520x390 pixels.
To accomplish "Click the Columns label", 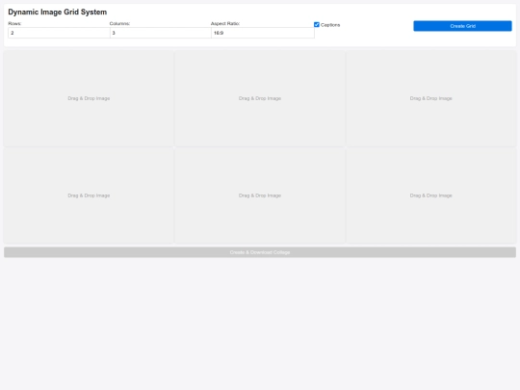I will [x=119, y=23].
